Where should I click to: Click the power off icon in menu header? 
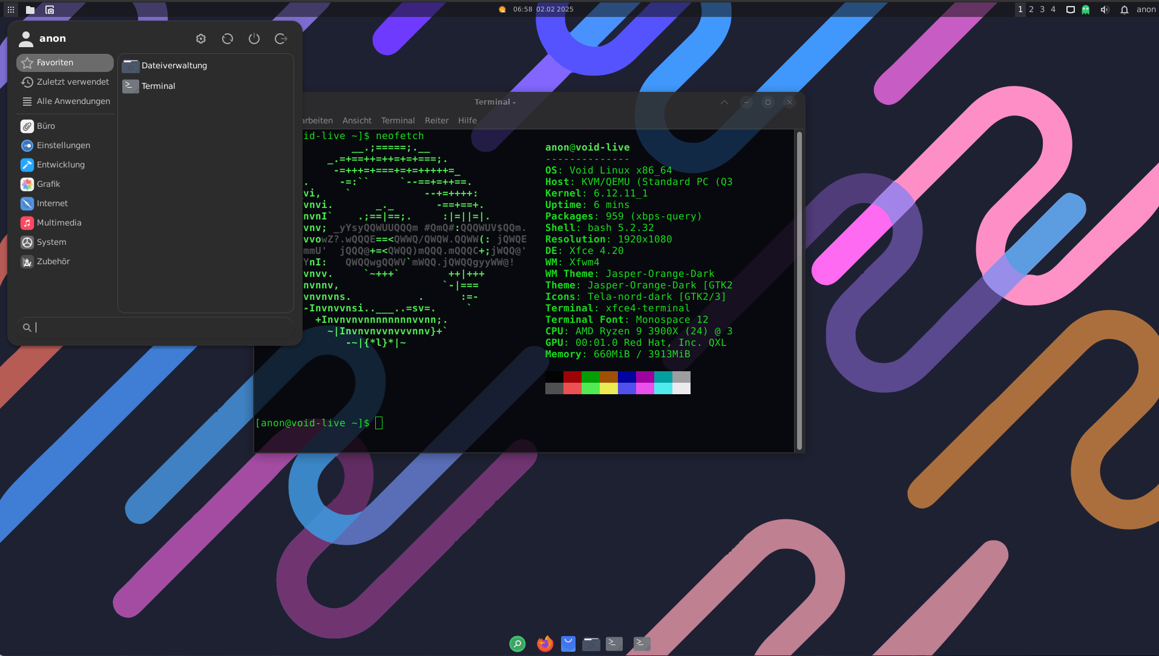click(x=254, y=39)
